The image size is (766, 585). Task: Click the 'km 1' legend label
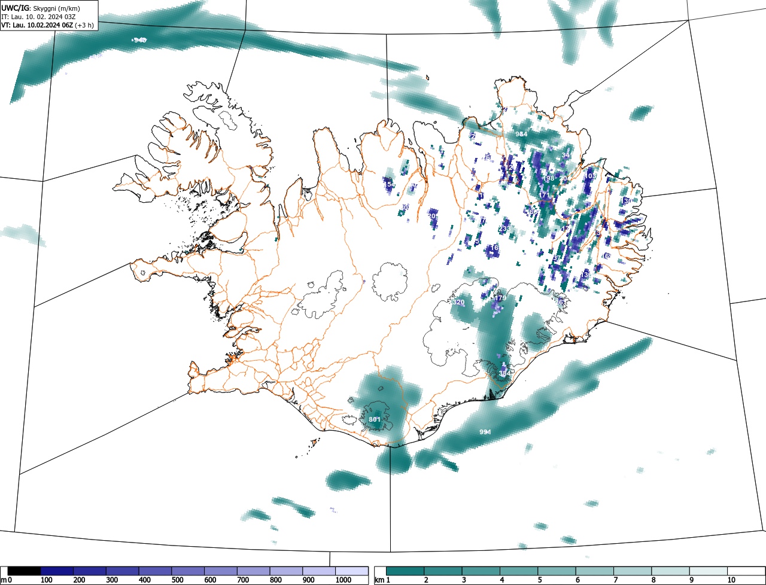point(382,580)
